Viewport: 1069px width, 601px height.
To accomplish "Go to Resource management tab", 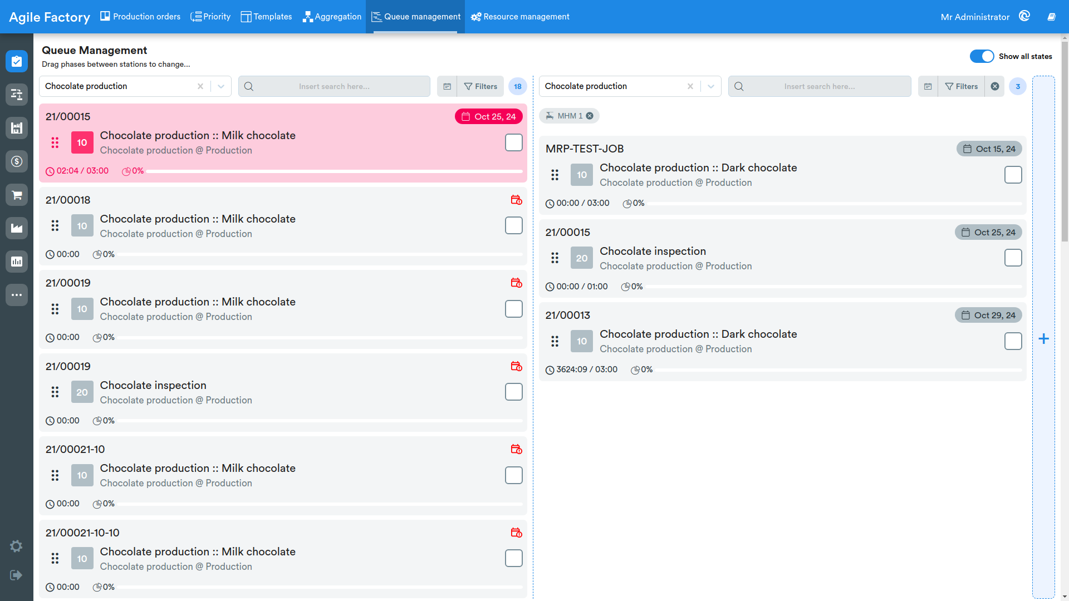I will (520, 17).
